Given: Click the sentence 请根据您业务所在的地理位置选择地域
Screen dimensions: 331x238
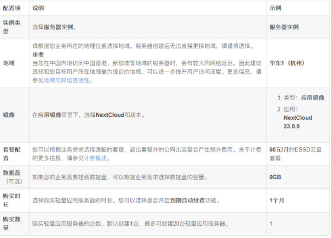Looking at the screenshot, I should tap(83, 46).
